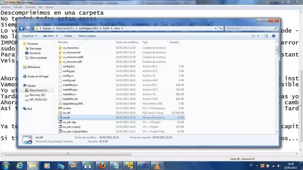Sort by Fecha de modificación column

[127, 42]
